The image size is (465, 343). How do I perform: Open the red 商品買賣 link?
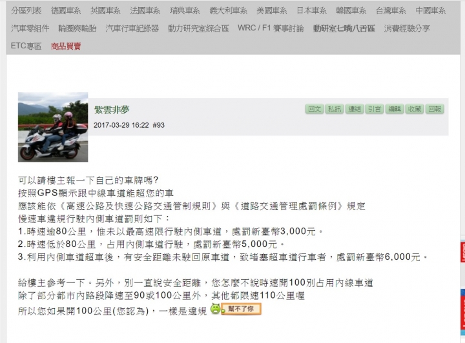tap(66, 46)
